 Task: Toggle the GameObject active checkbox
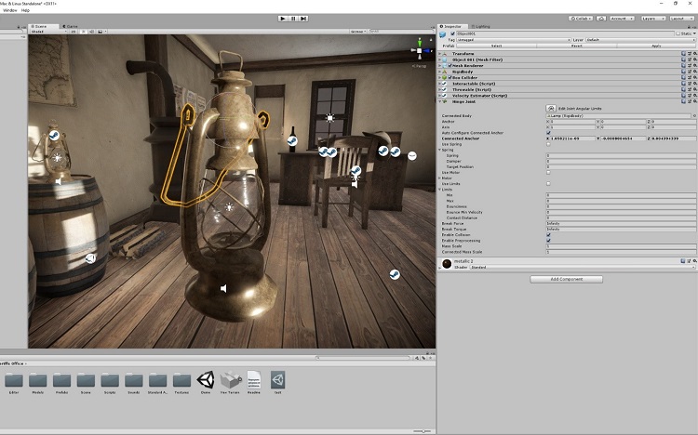coord(452,33)
